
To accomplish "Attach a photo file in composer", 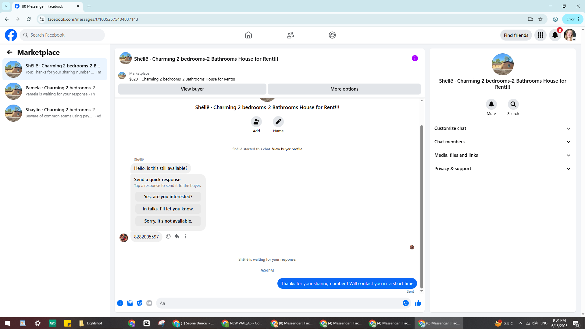I will click(x=130, y=303).
